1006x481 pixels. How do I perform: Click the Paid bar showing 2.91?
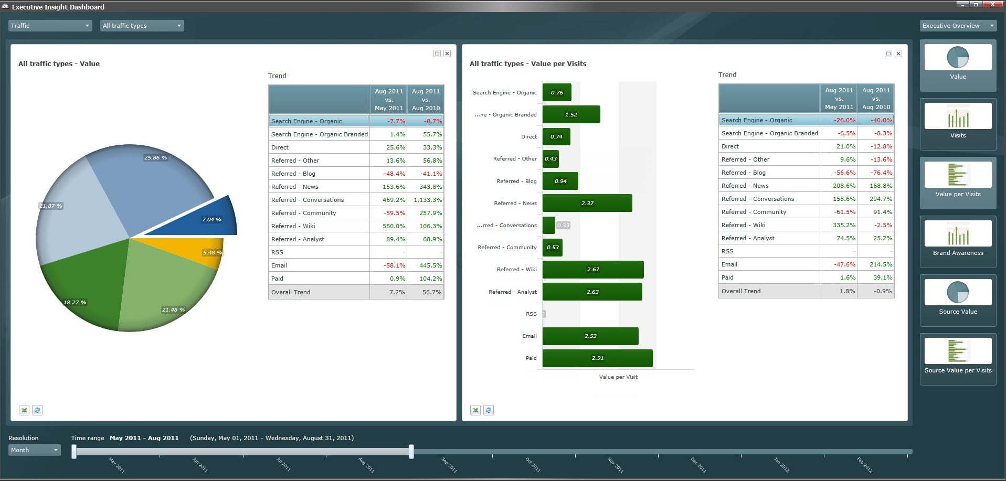(x=597, y=358)
